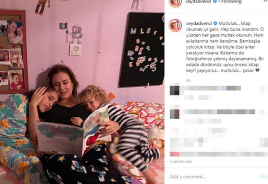
Task: Click verified badge next to caption username
Action: click(215, 23)
